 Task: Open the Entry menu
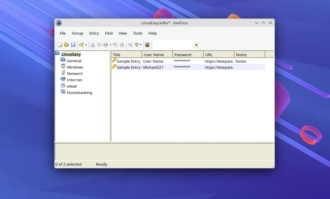(x=94, y=33)
